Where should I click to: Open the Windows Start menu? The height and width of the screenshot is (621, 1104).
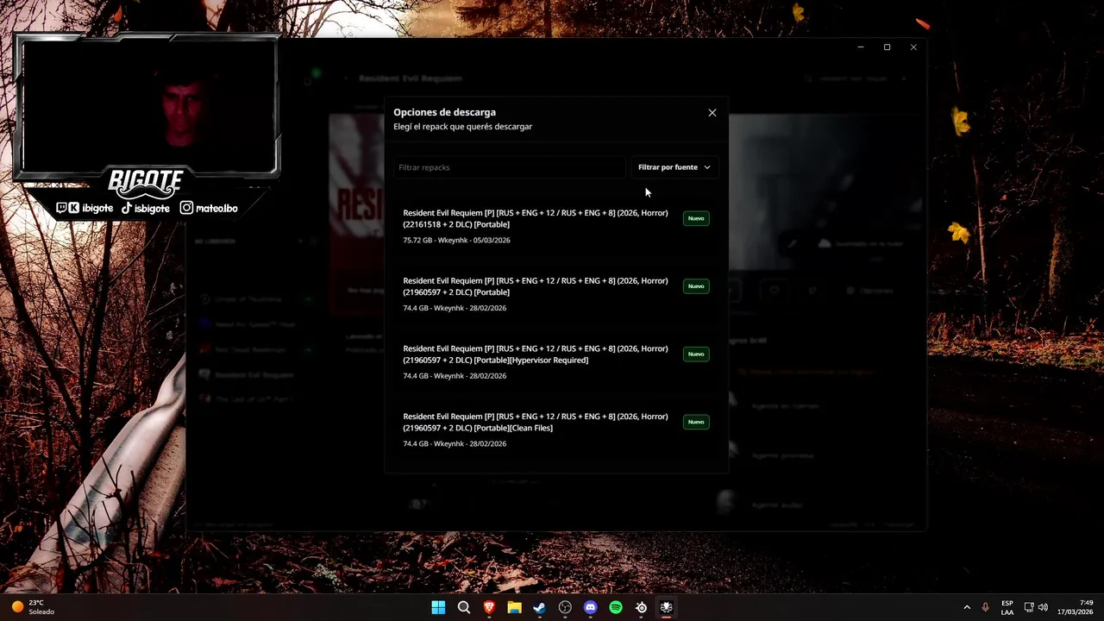coord(438,607)
